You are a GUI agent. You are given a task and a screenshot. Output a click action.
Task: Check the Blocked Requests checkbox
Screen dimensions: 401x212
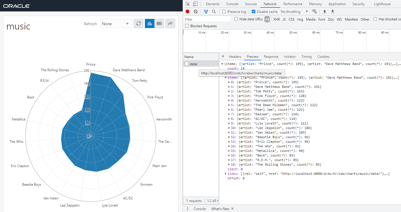(x=187, y=26)
